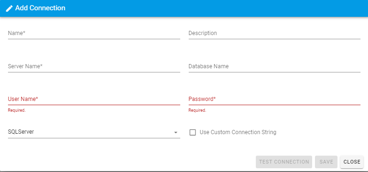Click the blue dialog header bar
This screenshot has height=172, width=368.
coord(184,8)
